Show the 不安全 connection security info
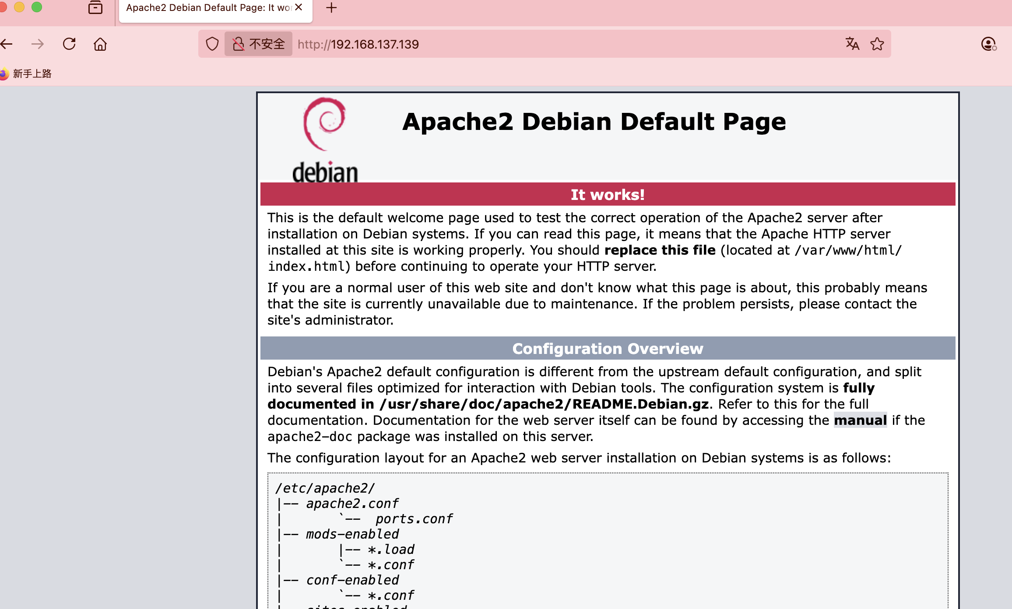This screenshot has height=609, width=1012. (x=258, y=44)
